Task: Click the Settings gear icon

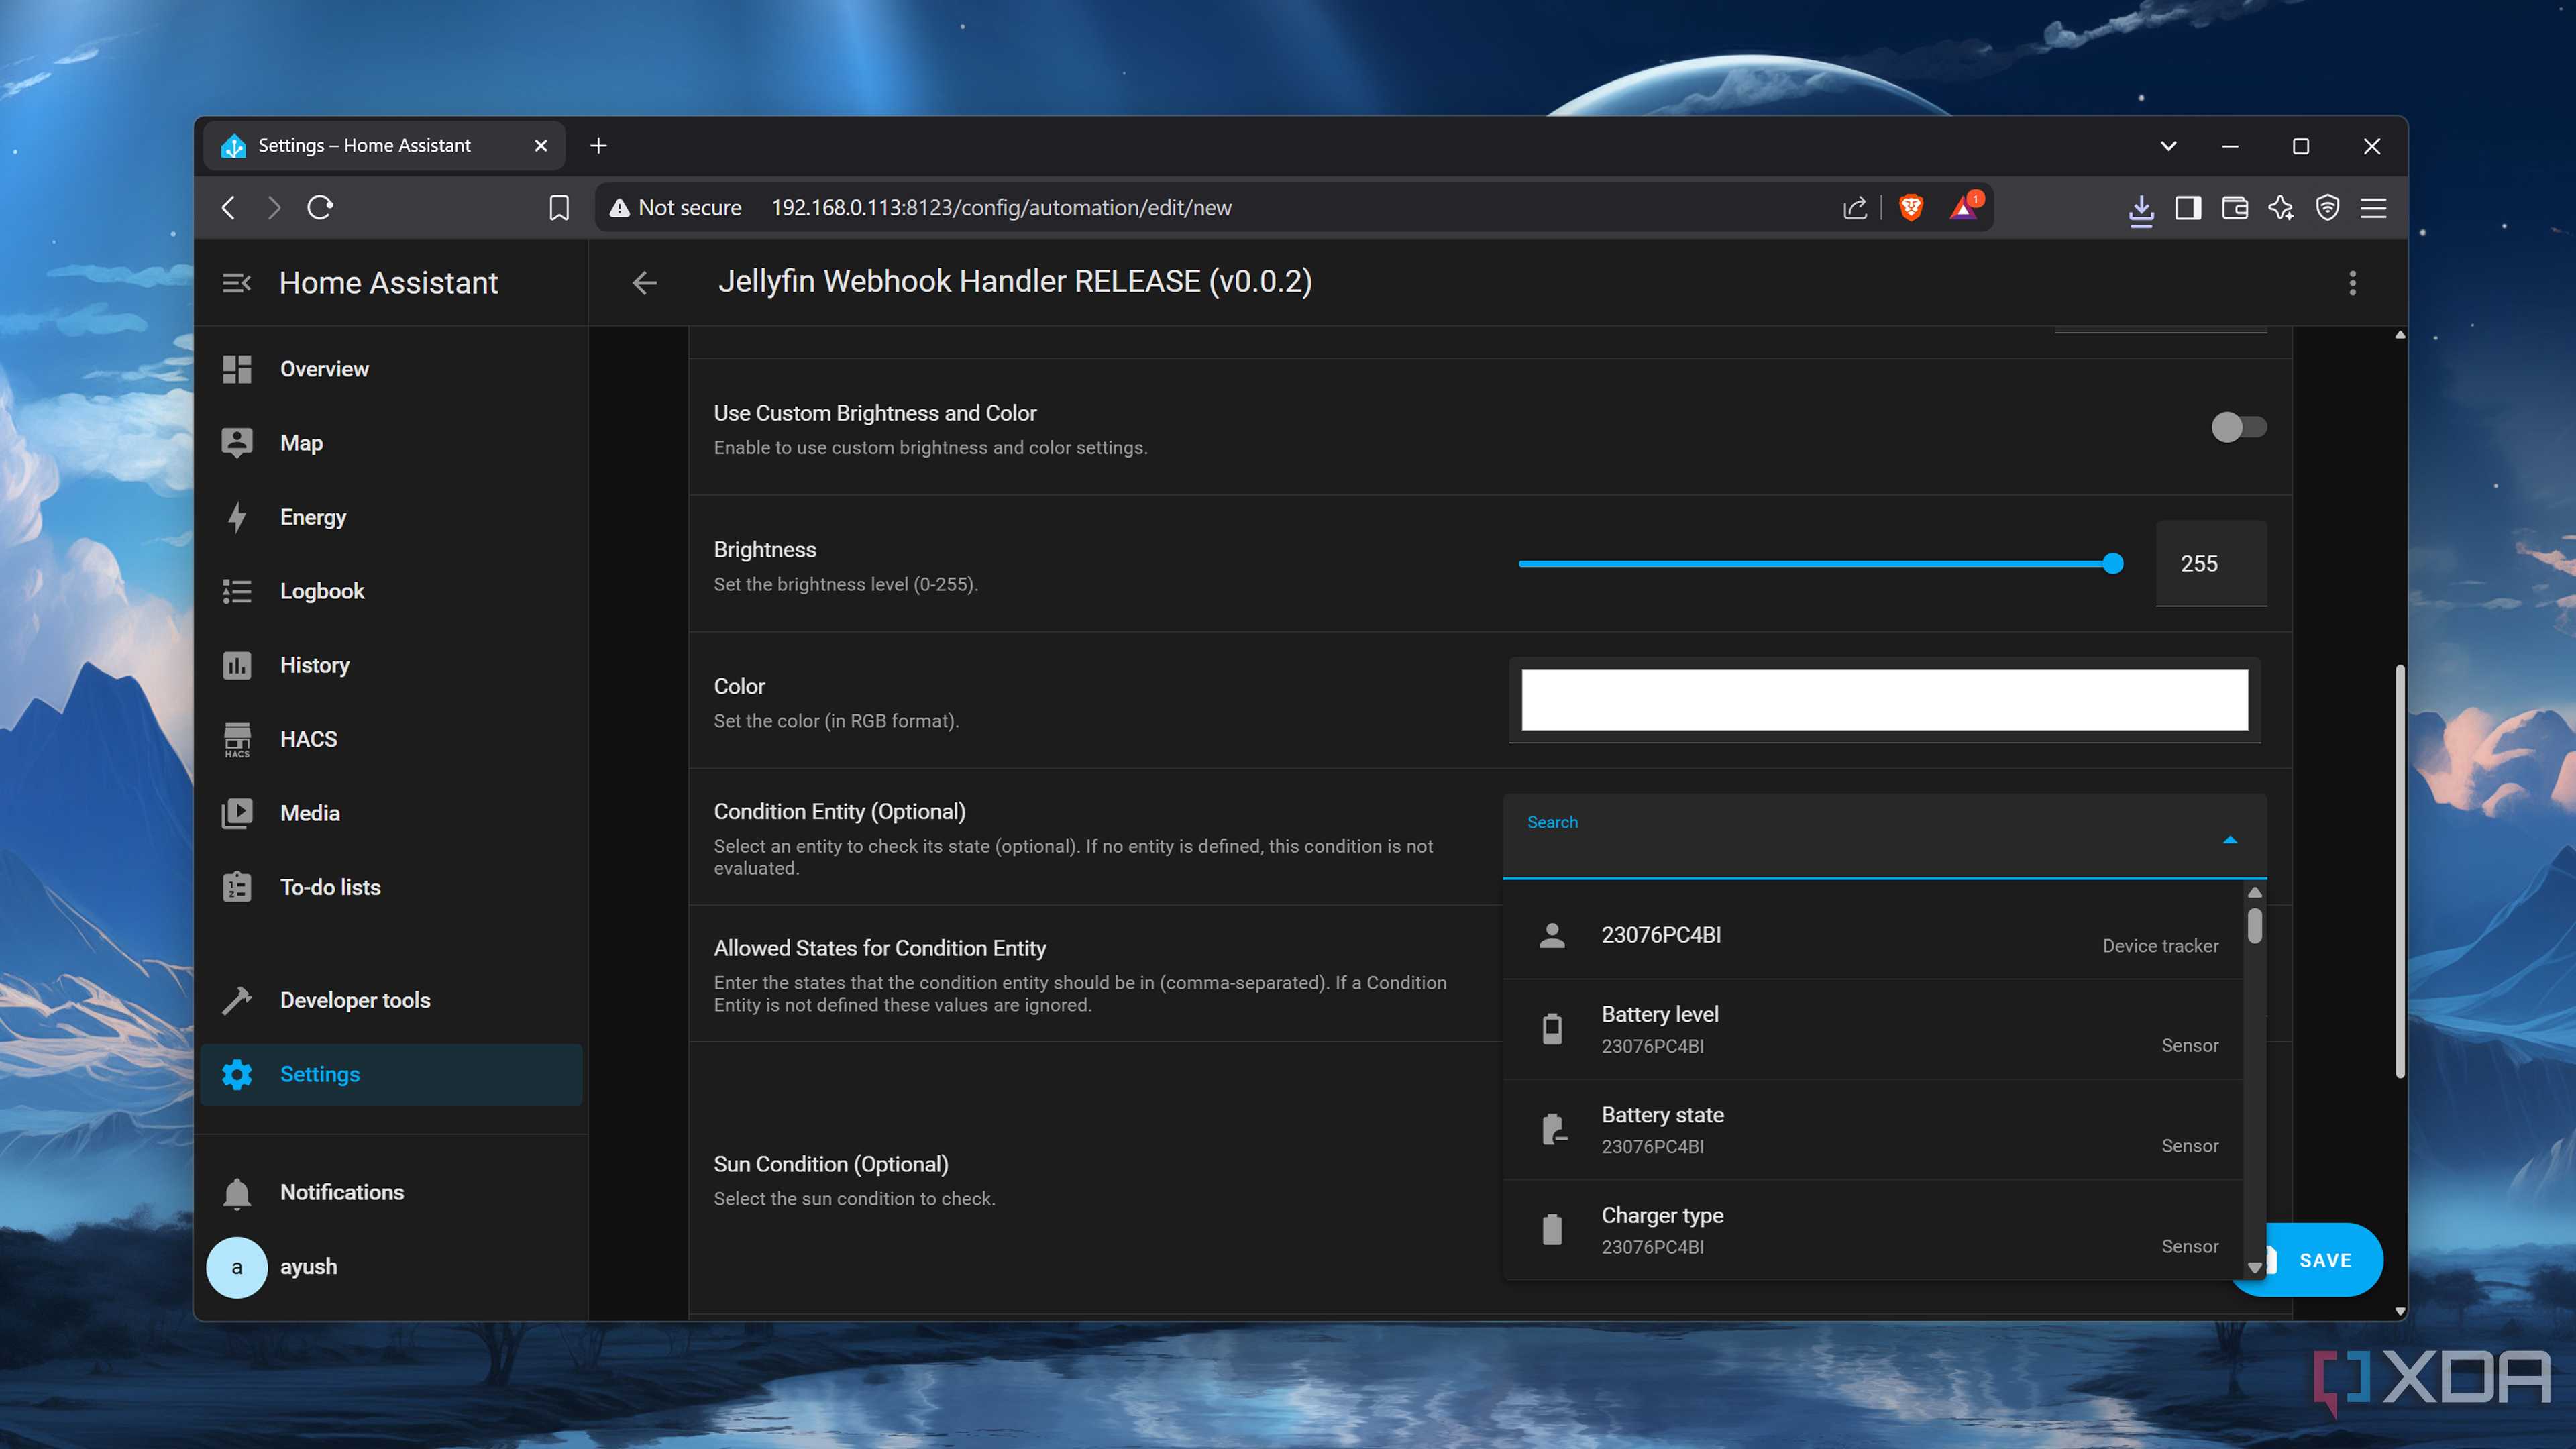Action: [x=237, y=1074]
